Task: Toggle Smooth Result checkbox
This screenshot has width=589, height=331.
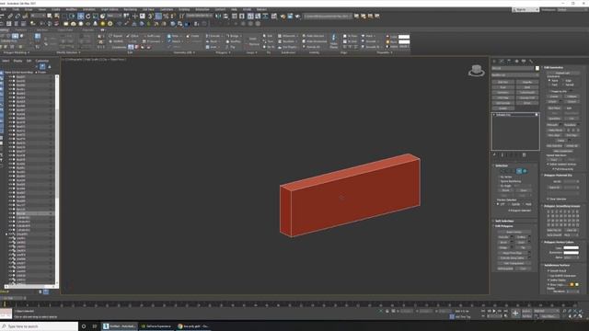Action: tap(549, 270)
